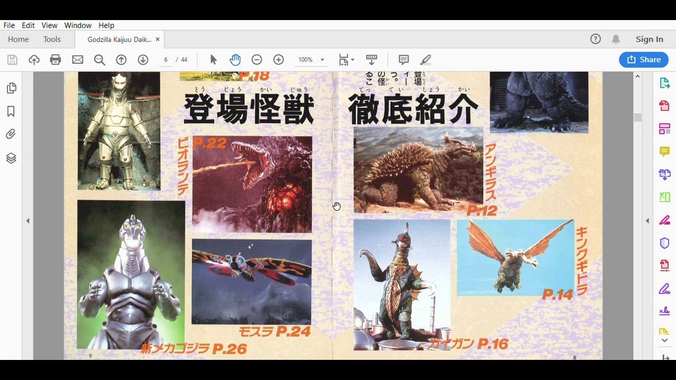This screenshot has width=676, height=380.
Task: Choose the arrow selection tool
Action: point(213,60)
